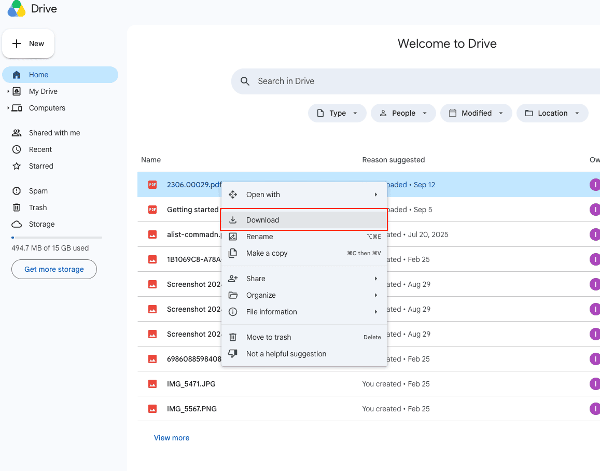600x471 pixels.
Task: Select Move to trash menu entry
Action: pos(304,337)
